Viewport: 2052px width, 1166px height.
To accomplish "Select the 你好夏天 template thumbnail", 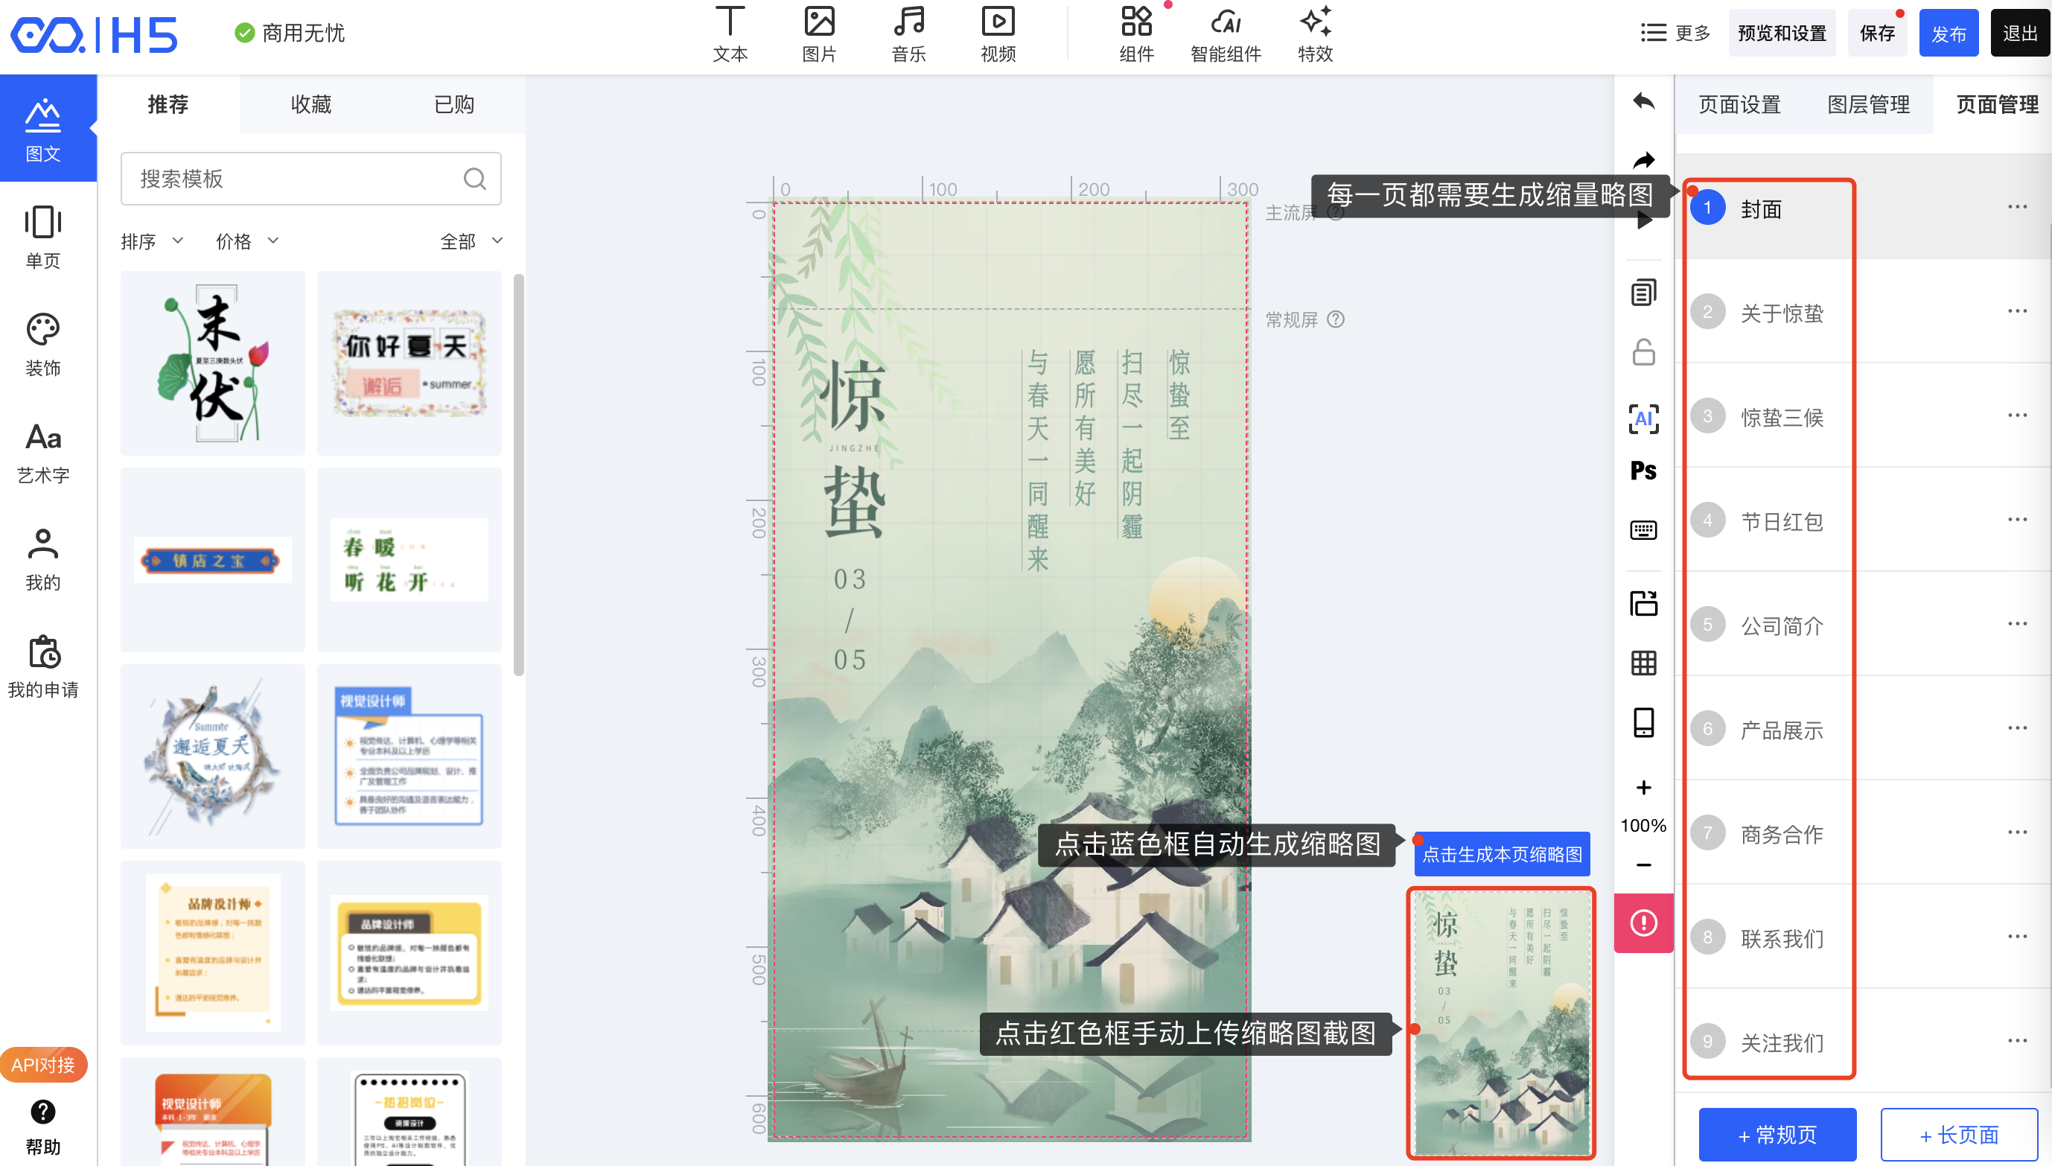I will (409, 363).
